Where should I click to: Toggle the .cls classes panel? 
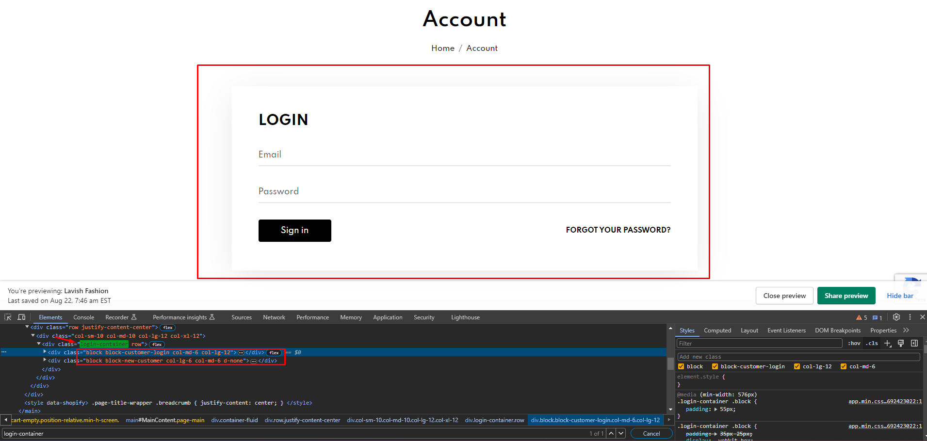[x=872, y=343]
